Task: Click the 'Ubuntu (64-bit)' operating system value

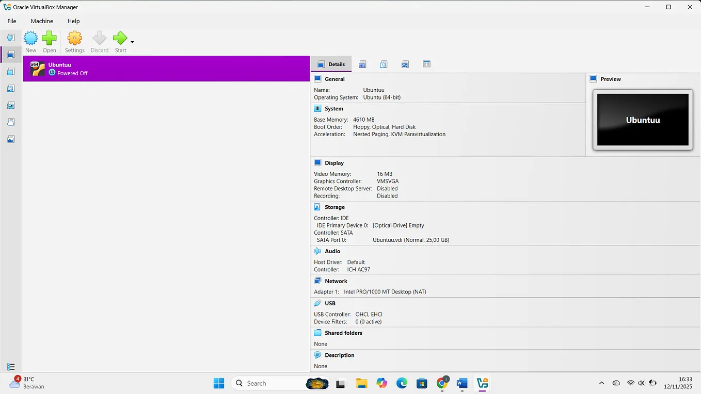Action: pyautogui.click(x=382, y=97)
